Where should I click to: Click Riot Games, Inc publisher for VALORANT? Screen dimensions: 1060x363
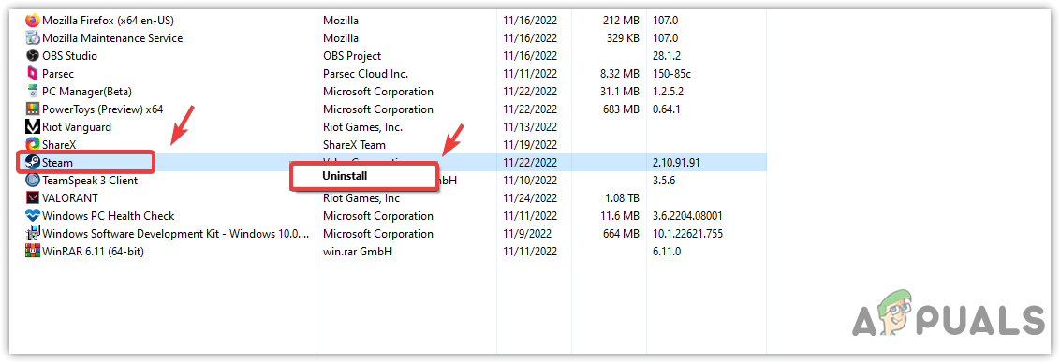361,198
